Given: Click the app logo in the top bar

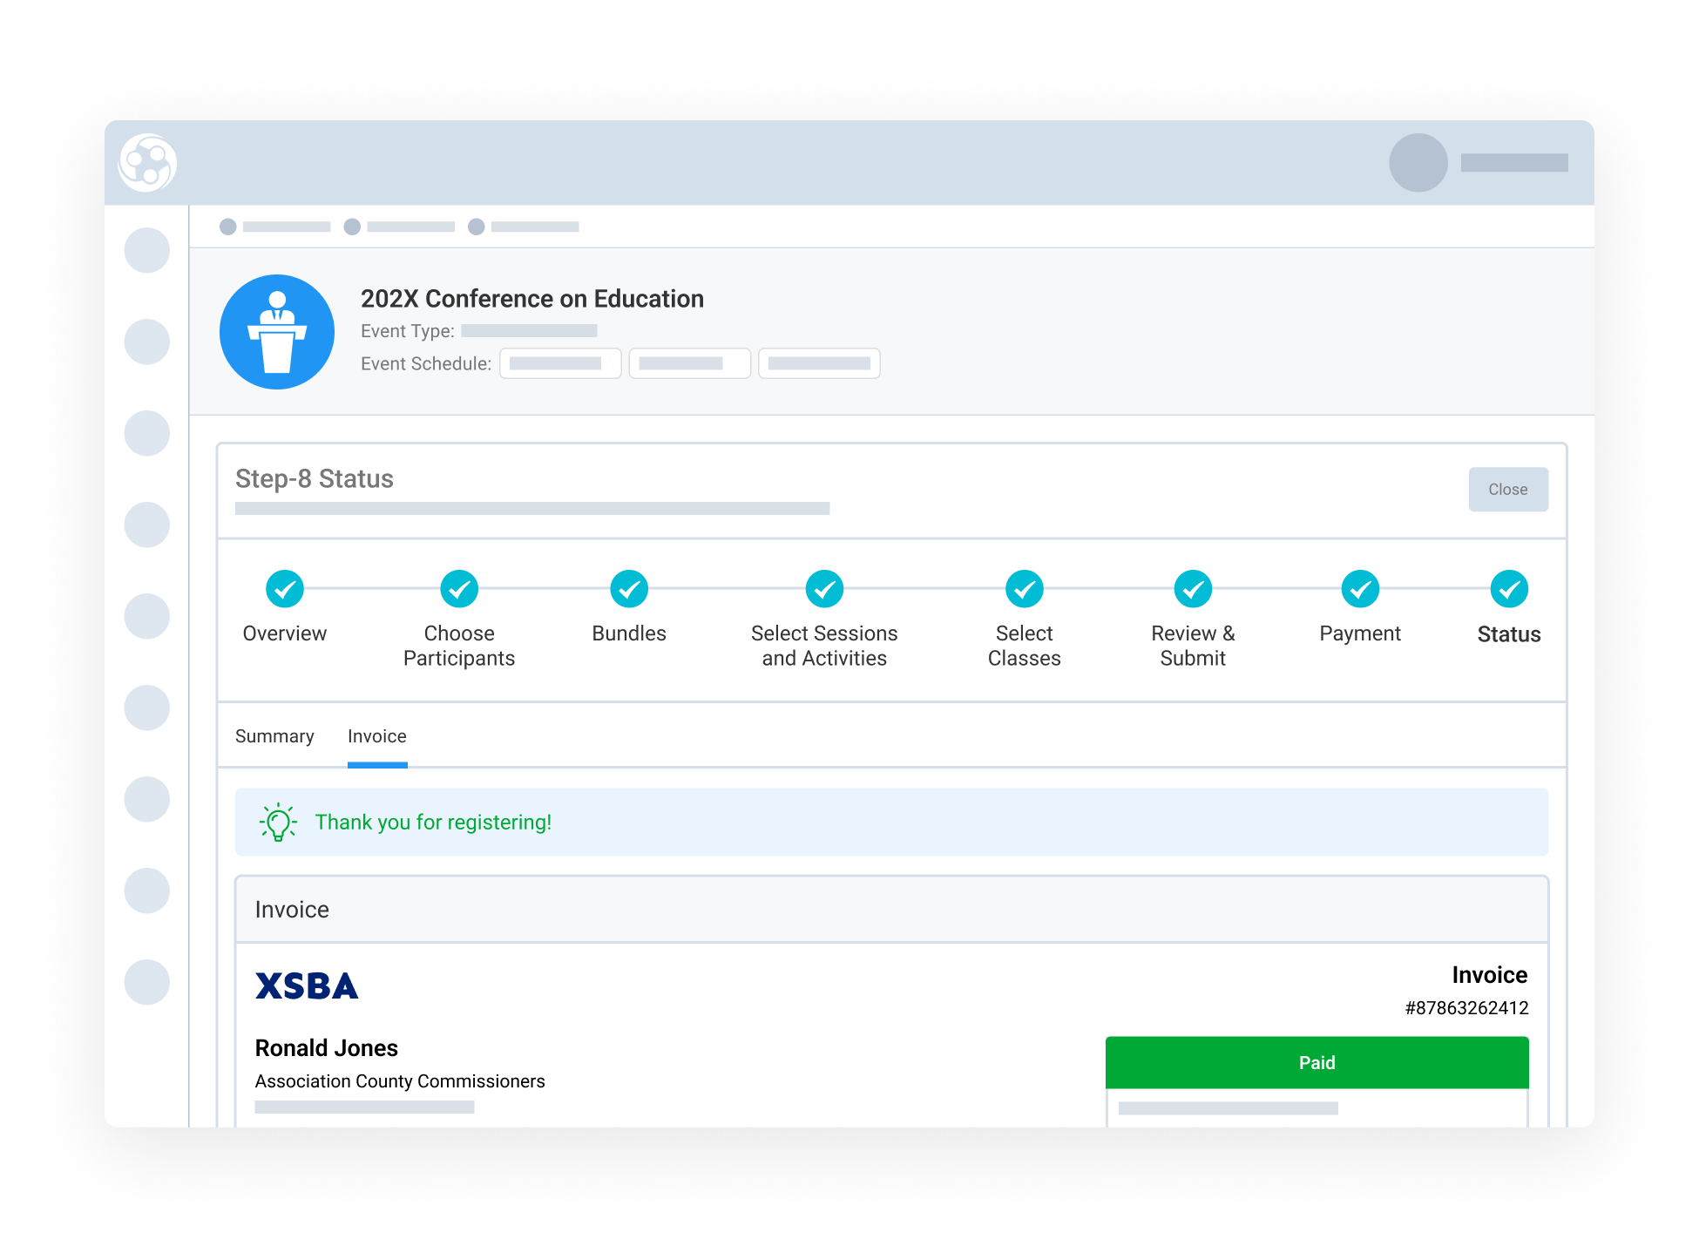Looking at the screenshot, I should click(x=148, y=163).
